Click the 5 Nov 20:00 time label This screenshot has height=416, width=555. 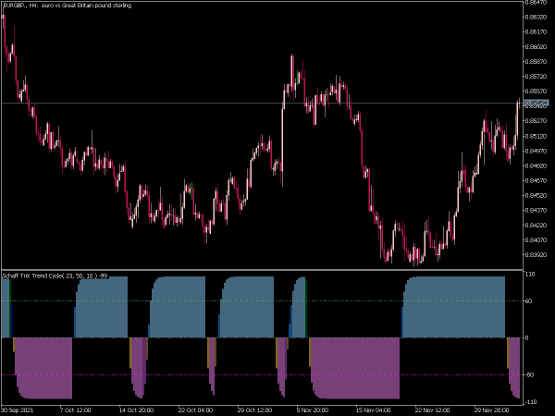313,410
